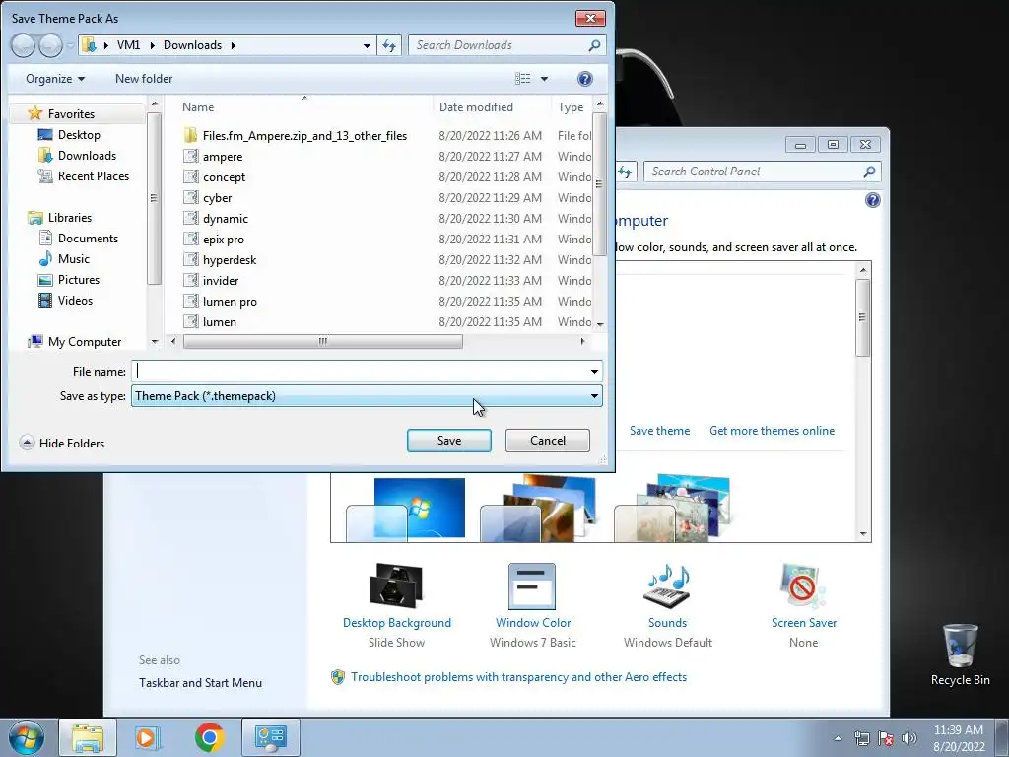The height and width of the screenshot is (757, 1009).
Task: Click New folder in the toolbar
Action: (x=144, y=79)
